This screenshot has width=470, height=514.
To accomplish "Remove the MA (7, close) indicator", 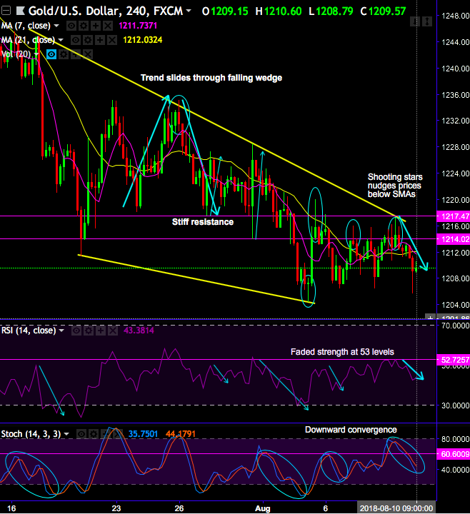I will coord(108,26).
